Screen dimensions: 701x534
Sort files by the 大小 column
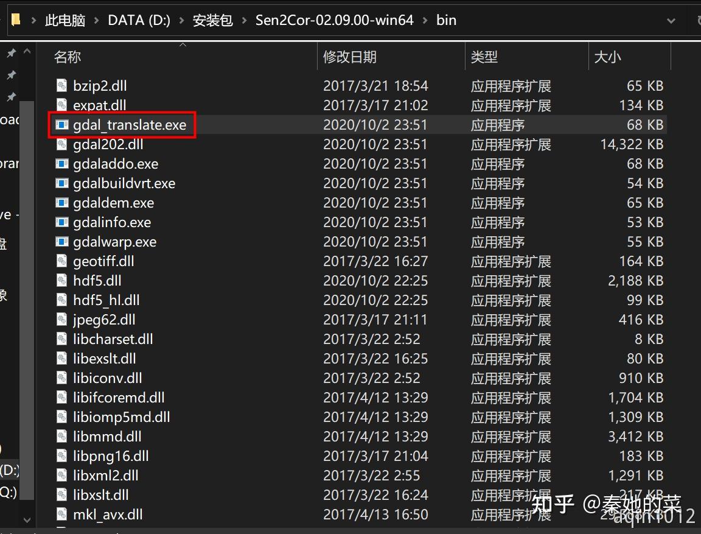click(608, 57)
